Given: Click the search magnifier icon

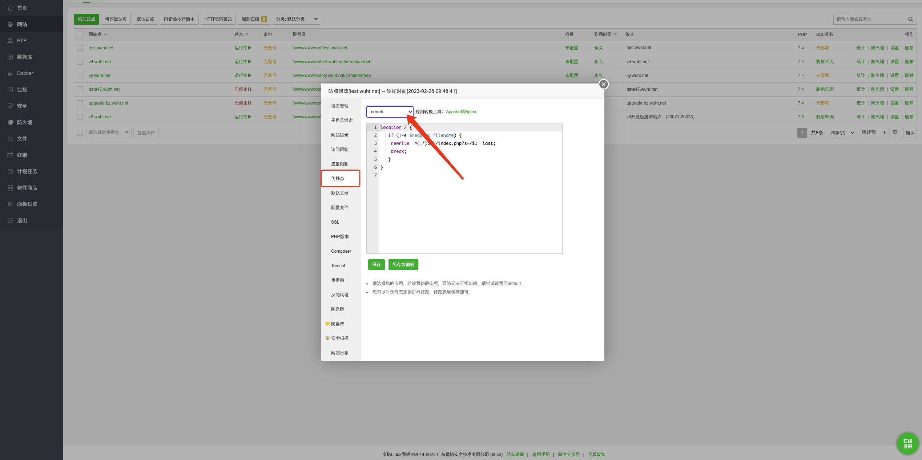Looking at the screenshot, I should click(x=911, y=19).
